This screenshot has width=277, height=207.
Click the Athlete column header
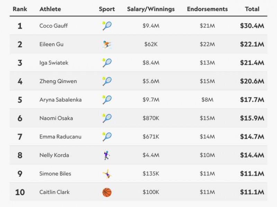(x=51, y=9)
